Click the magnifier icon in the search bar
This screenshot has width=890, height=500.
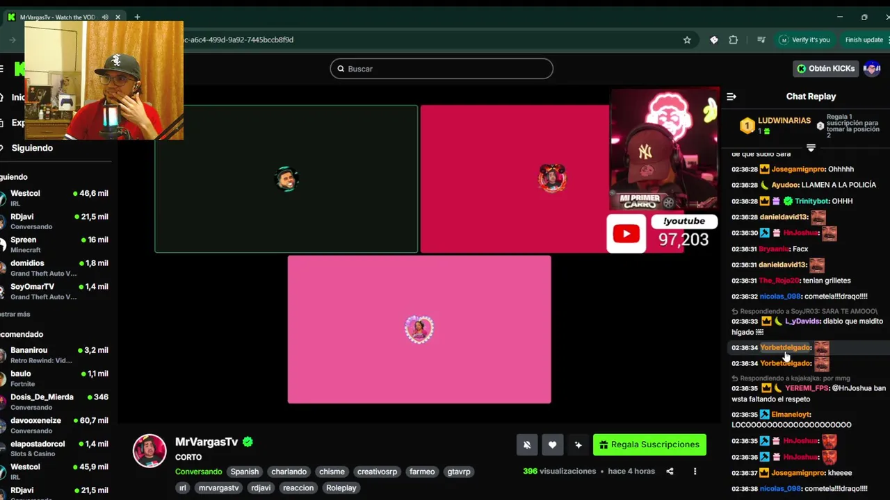click(x=341, y=69)
